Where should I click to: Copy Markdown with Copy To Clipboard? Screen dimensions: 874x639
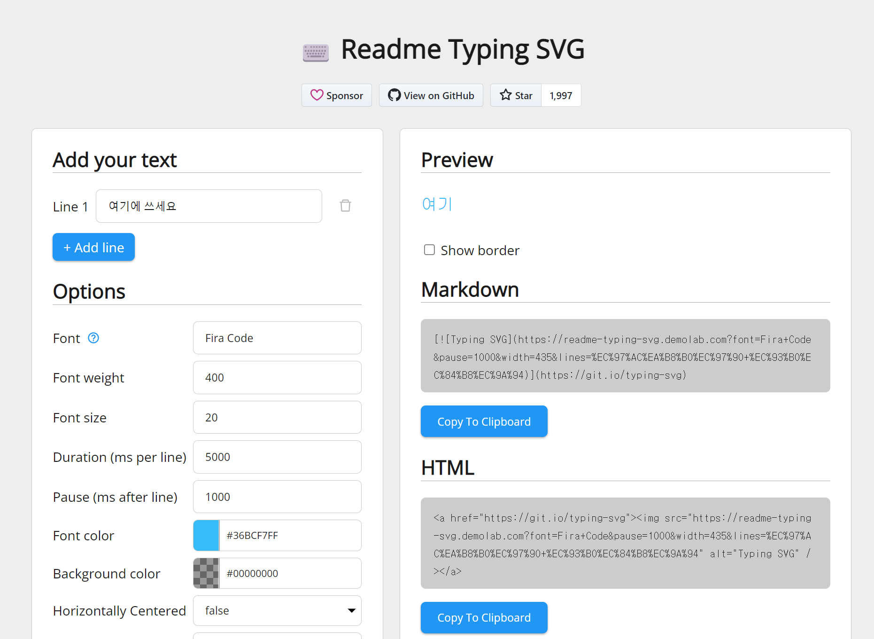(x=484, y=421)
